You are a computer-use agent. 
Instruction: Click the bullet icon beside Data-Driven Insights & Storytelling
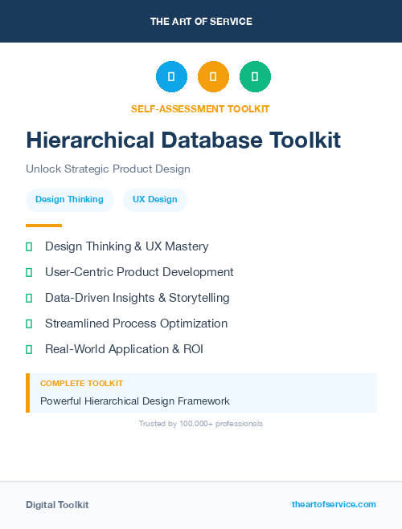(x=29, y=298)
